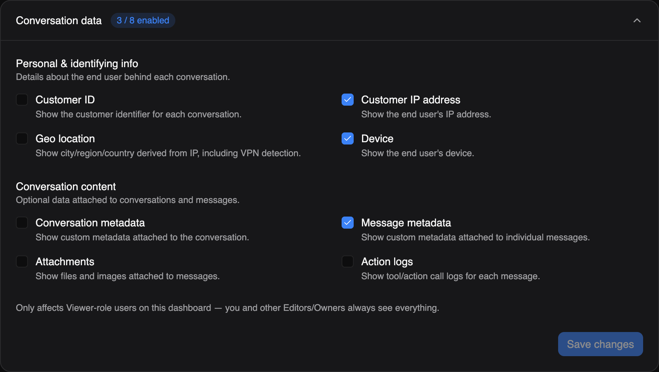The image size is (659, 372).
Task: Click the Message metadata label
Action: point(406,223)
